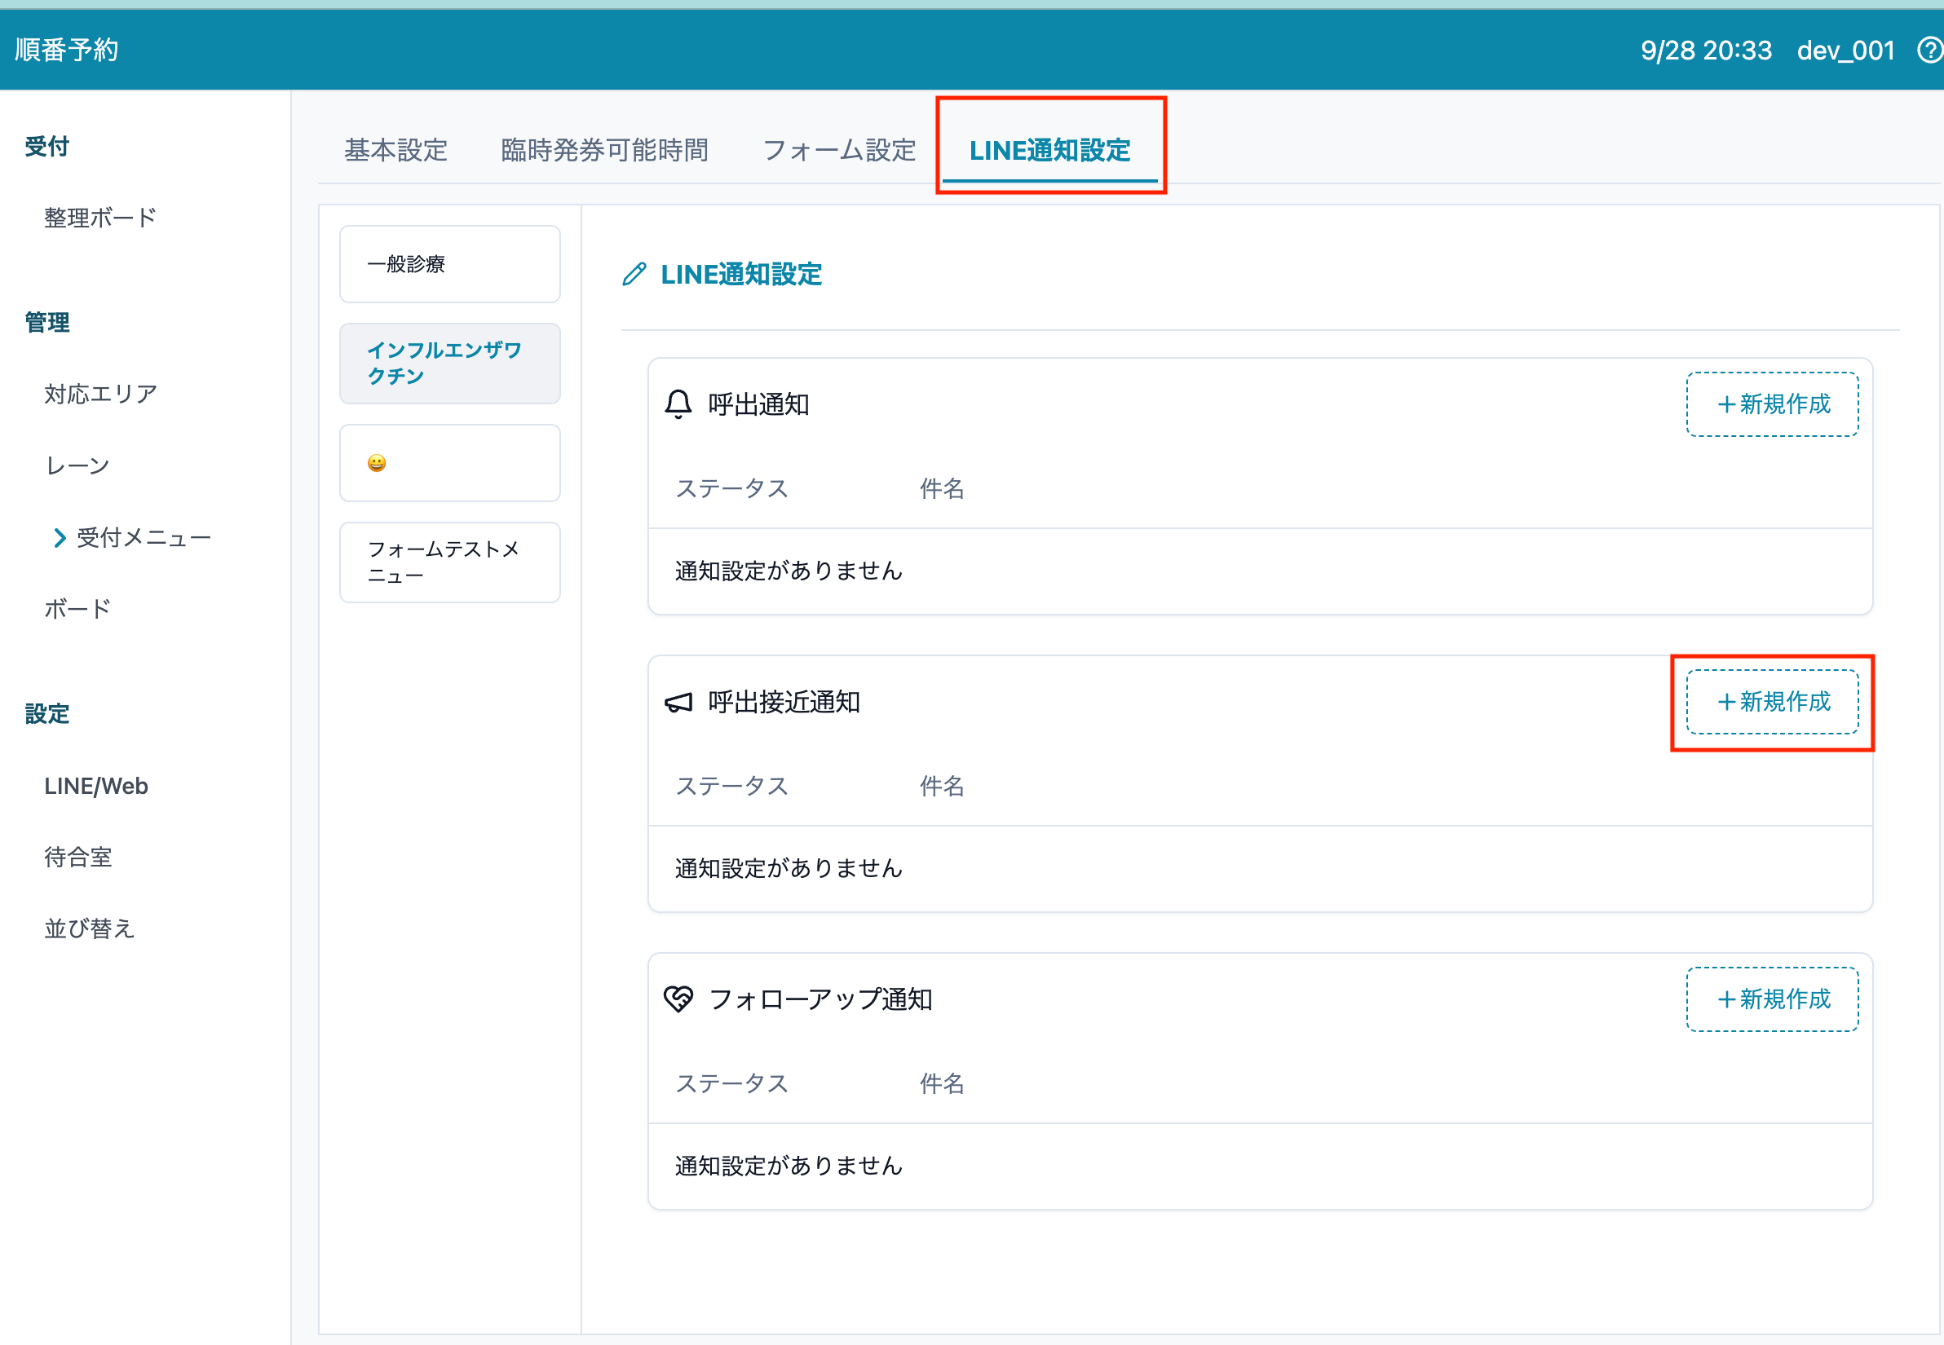Expand the 受付メニュー chevron
This screenshot has height=1345, width=1944.
[59, 538]
